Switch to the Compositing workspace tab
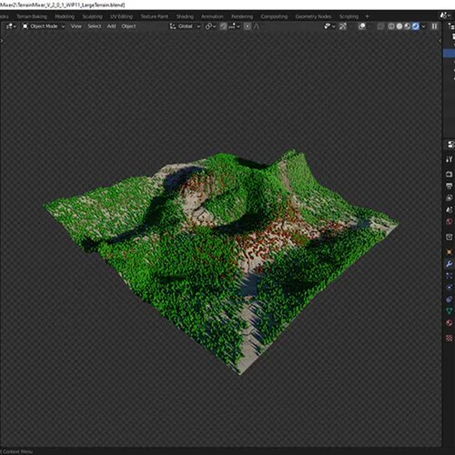The image size is (455, 455). coord(274,16)
